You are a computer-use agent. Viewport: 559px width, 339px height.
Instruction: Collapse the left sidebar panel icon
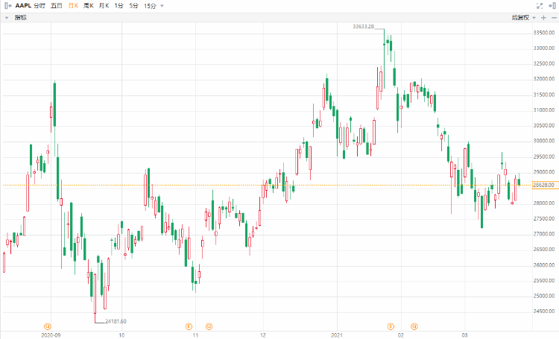[x=7, y=5]
